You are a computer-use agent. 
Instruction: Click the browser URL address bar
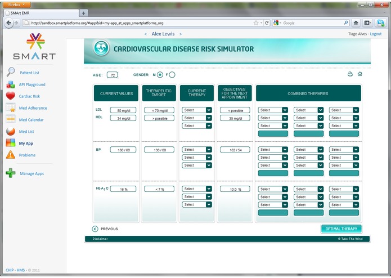pos(137,23)
